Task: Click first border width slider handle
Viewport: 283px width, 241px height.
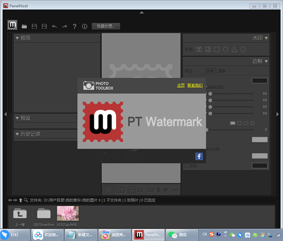Action: pos(210,94)
